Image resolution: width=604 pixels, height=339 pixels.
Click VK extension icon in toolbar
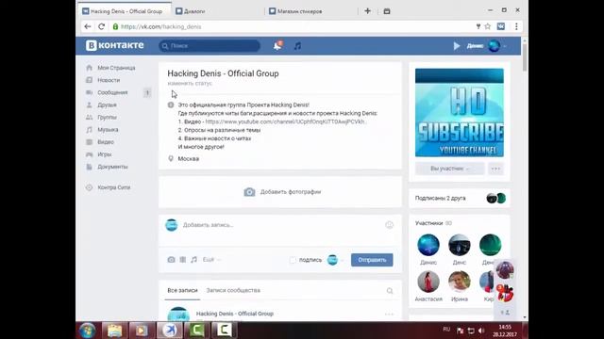coord(501,26)
